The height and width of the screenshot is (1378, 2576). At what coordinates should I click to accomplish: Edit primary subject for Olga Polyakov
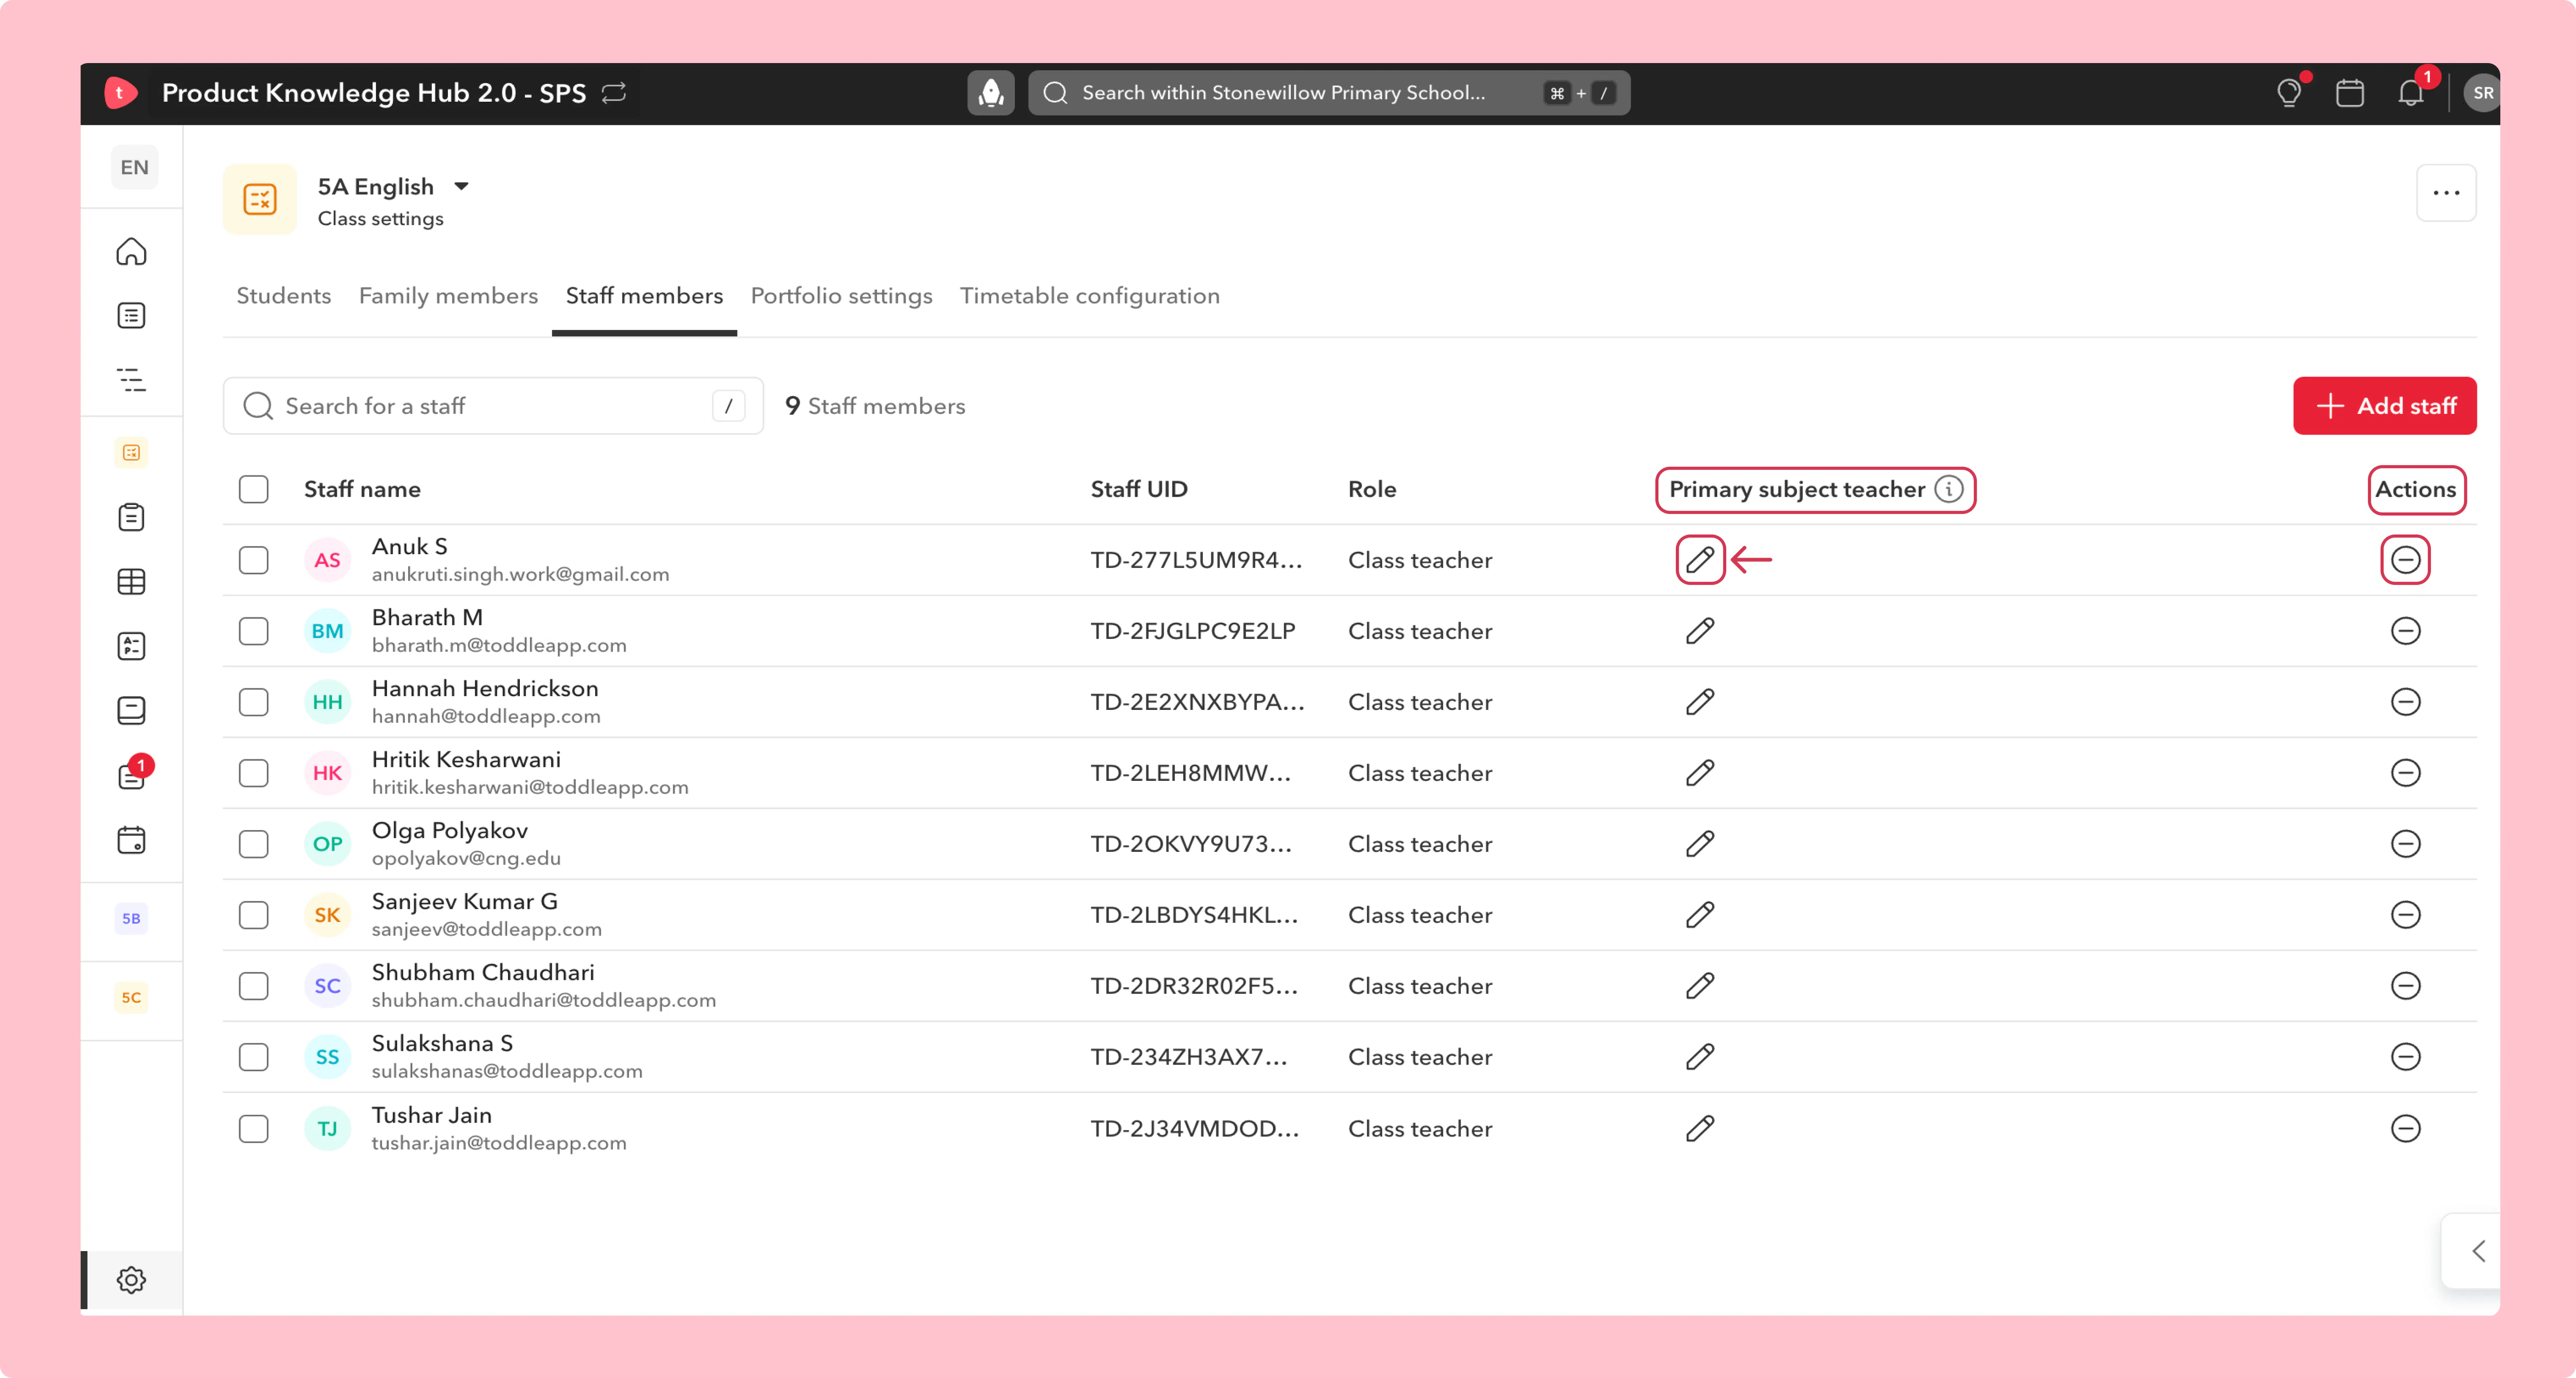pyautogui.click(x=1700, y=844)
